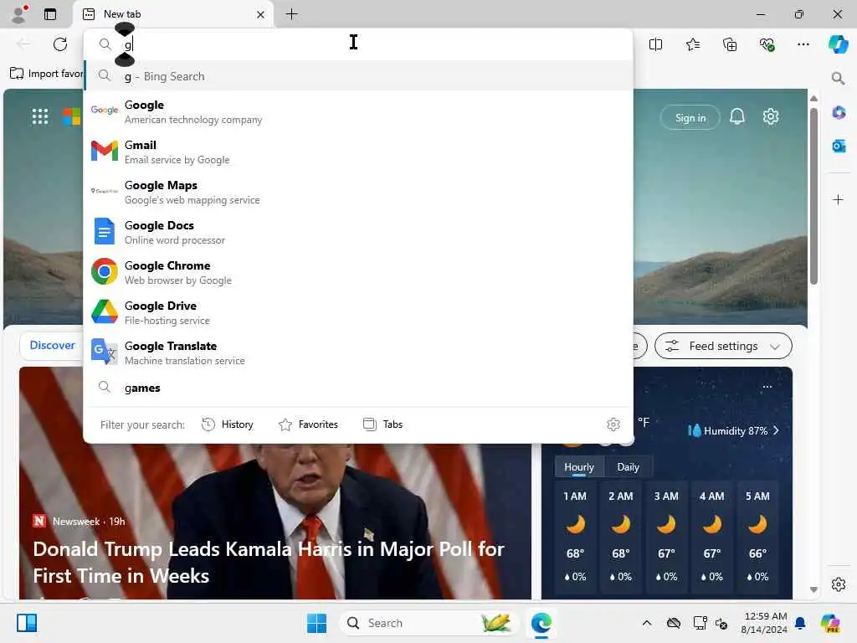The width and height of the screenshot is (857, 643).
Task: Open the Favorites star toolbar icon
Action: (692, 44)
